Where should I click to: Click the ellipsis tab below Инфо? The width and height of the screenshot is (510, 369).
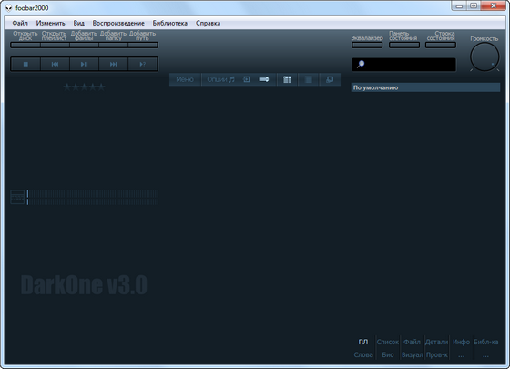point(461,355)
